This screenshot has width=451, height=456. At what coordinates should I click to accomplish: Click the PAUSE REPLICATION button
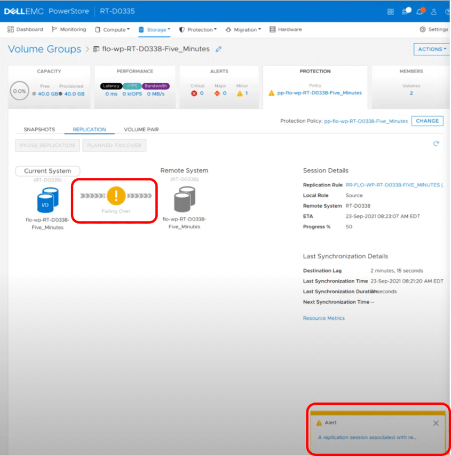click(48, 145)
